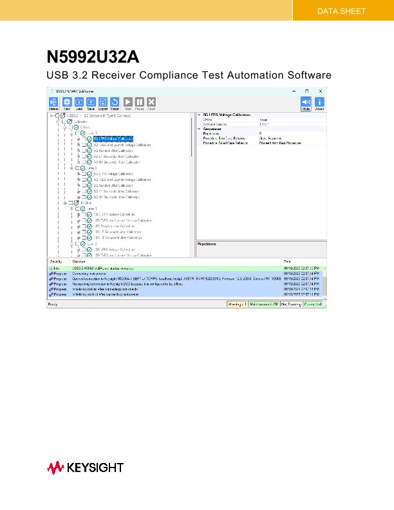Click green check icon beside 5 Gb/s

tap(76, 127)
